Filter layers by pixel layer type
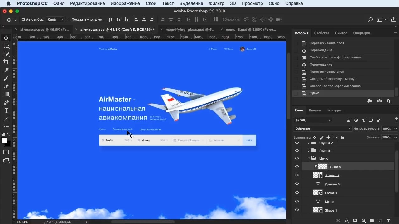 pos(349,120)
